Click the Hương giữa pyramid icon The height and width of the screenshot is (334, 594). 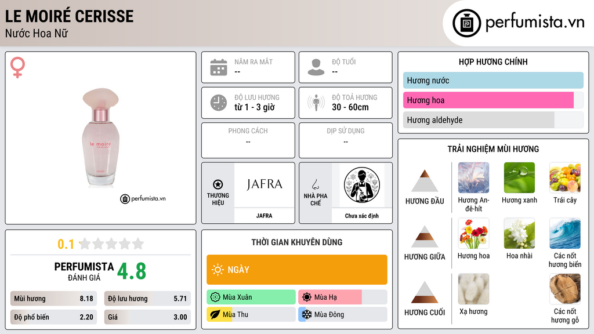tap(425, 237)
